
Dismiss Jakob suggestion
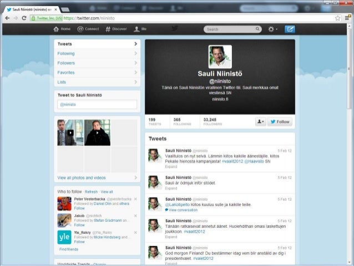click(x=135, y=215)
